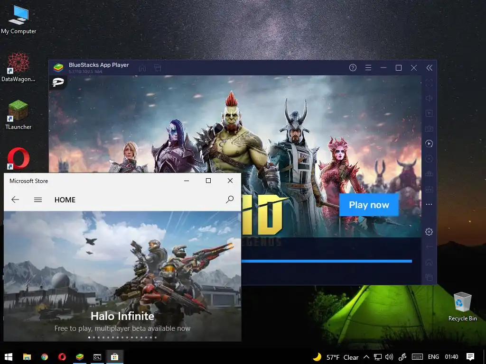Viewport: 486px width, 364px height.
Task: Launch Opera from the taskbar
Action: (62, 357)
